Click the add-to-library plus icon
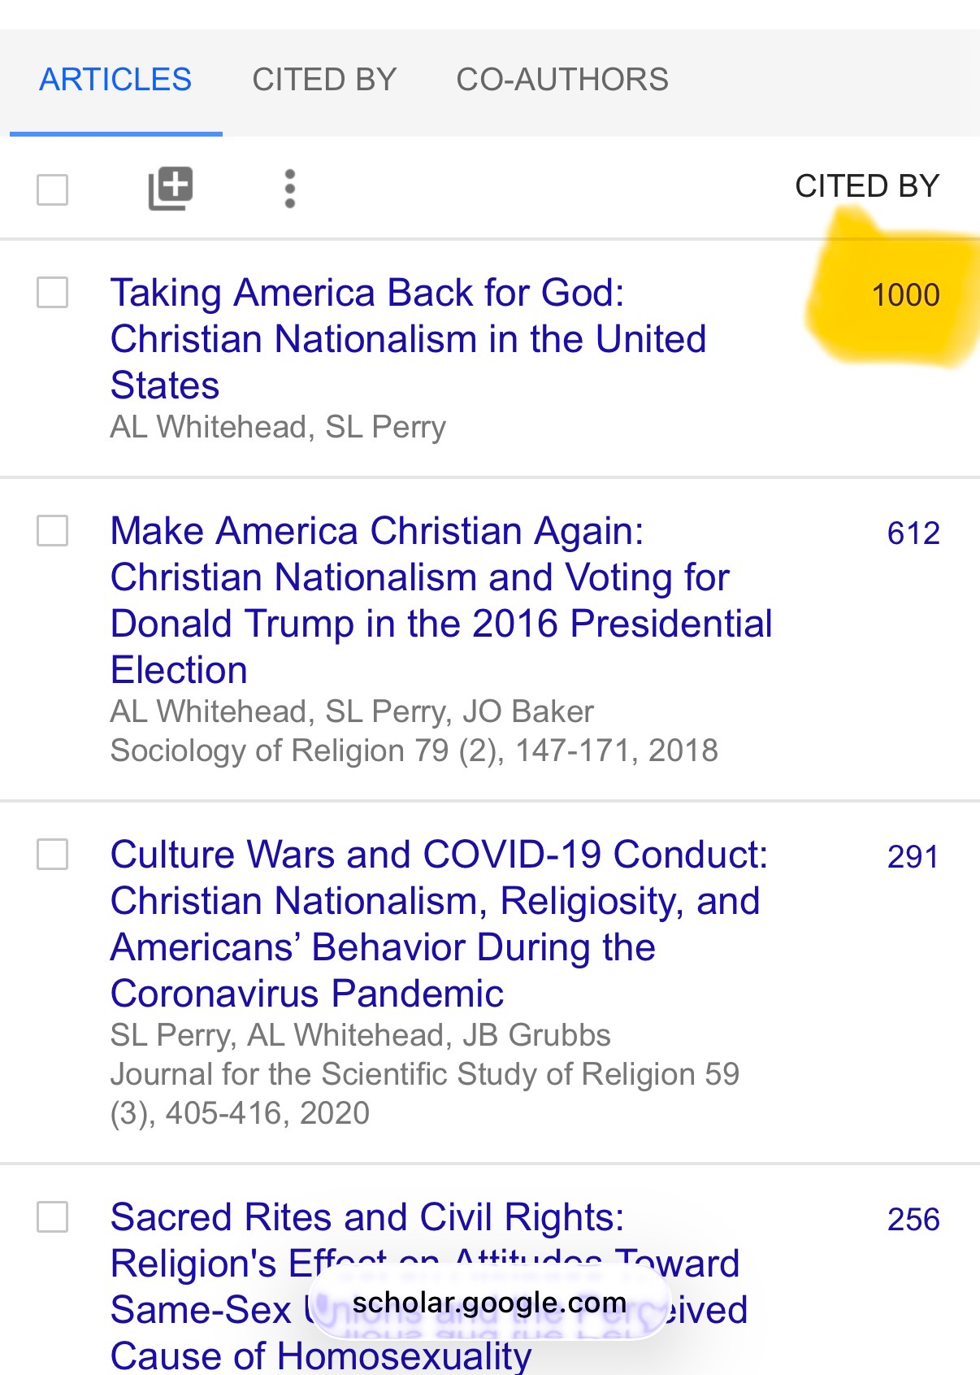Viewport: 980px width, 1375px height. tap(171, 189)
